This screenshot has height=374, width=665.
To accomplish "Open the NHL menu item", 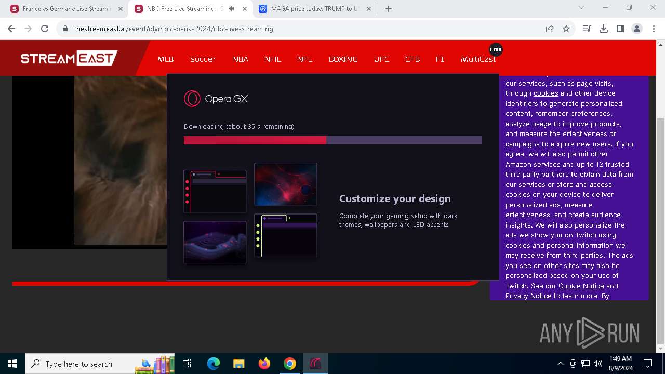I will click(273, 59).
